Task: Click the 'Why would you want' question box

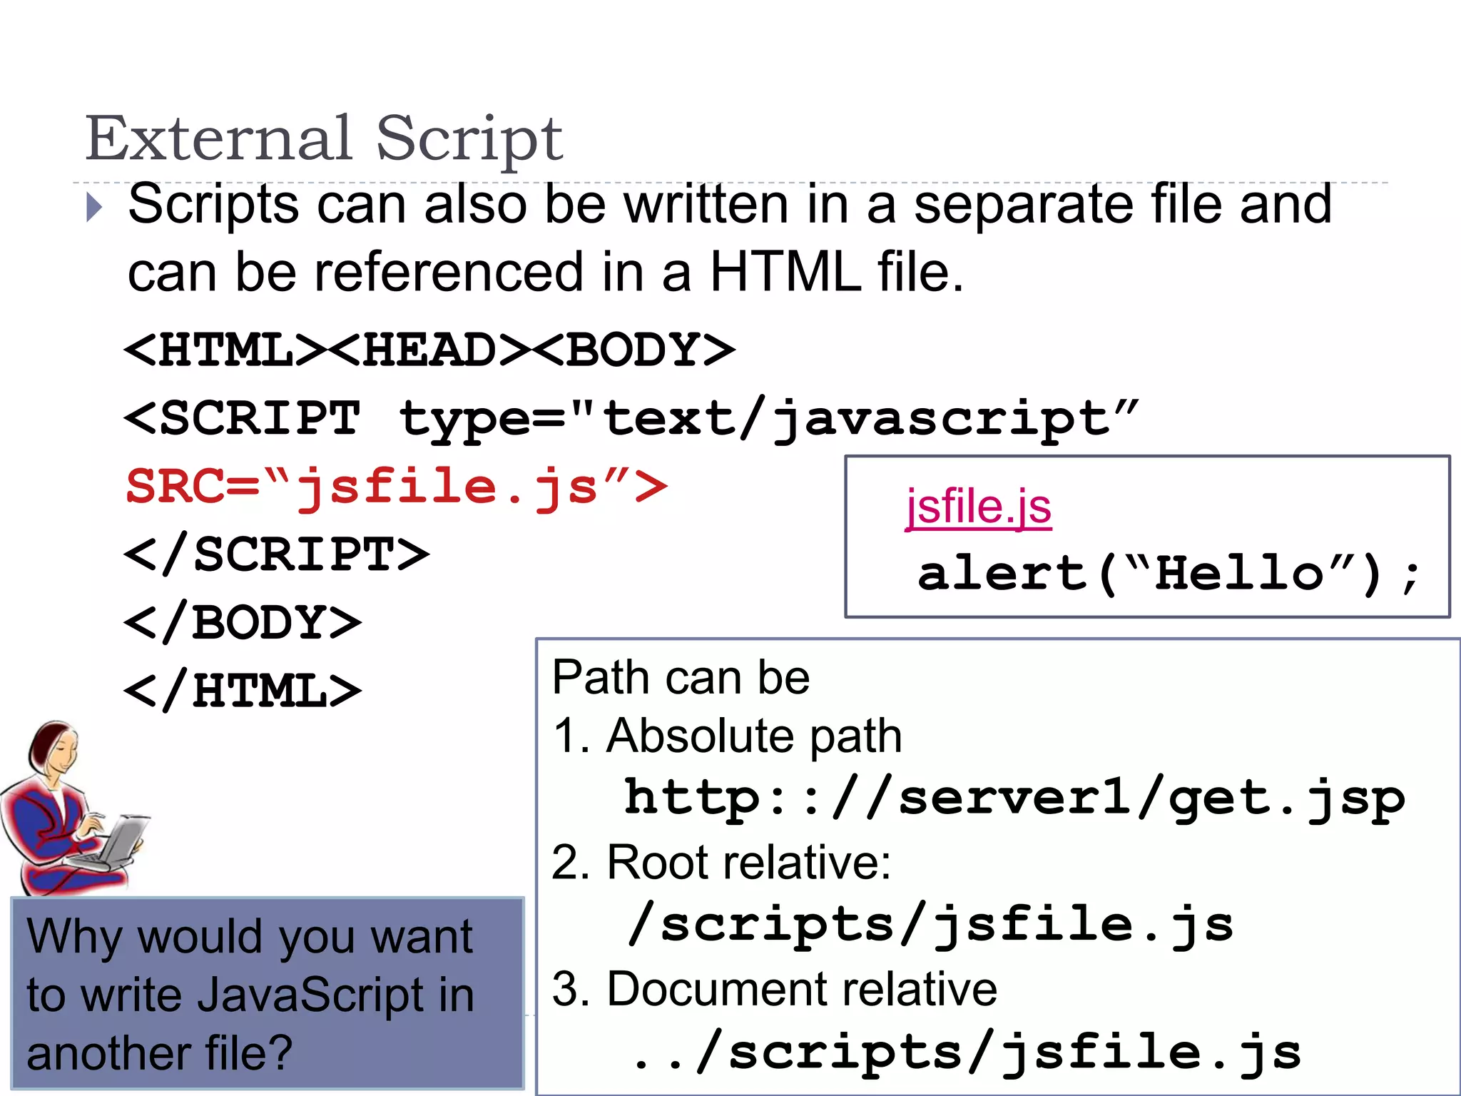Action: coord(268,993)
